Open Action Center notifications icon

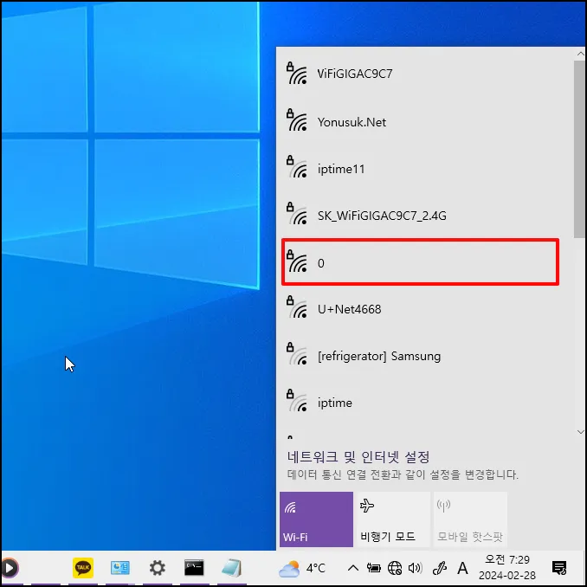coord(559,568)
